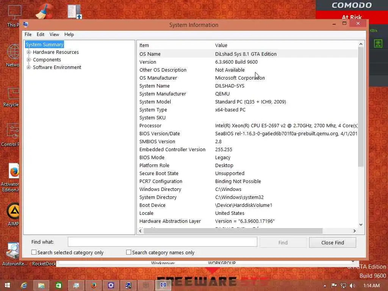Click the purple gear icon on taskbar
Image resolution: width=388 pixels, height=291 pixels.
(111, 285)
